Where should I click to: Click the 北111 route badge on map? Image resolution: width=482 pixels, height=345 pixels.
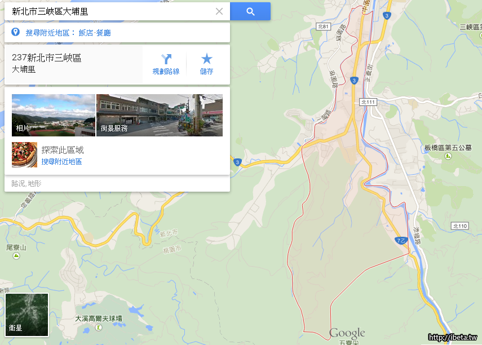[368, 102]
